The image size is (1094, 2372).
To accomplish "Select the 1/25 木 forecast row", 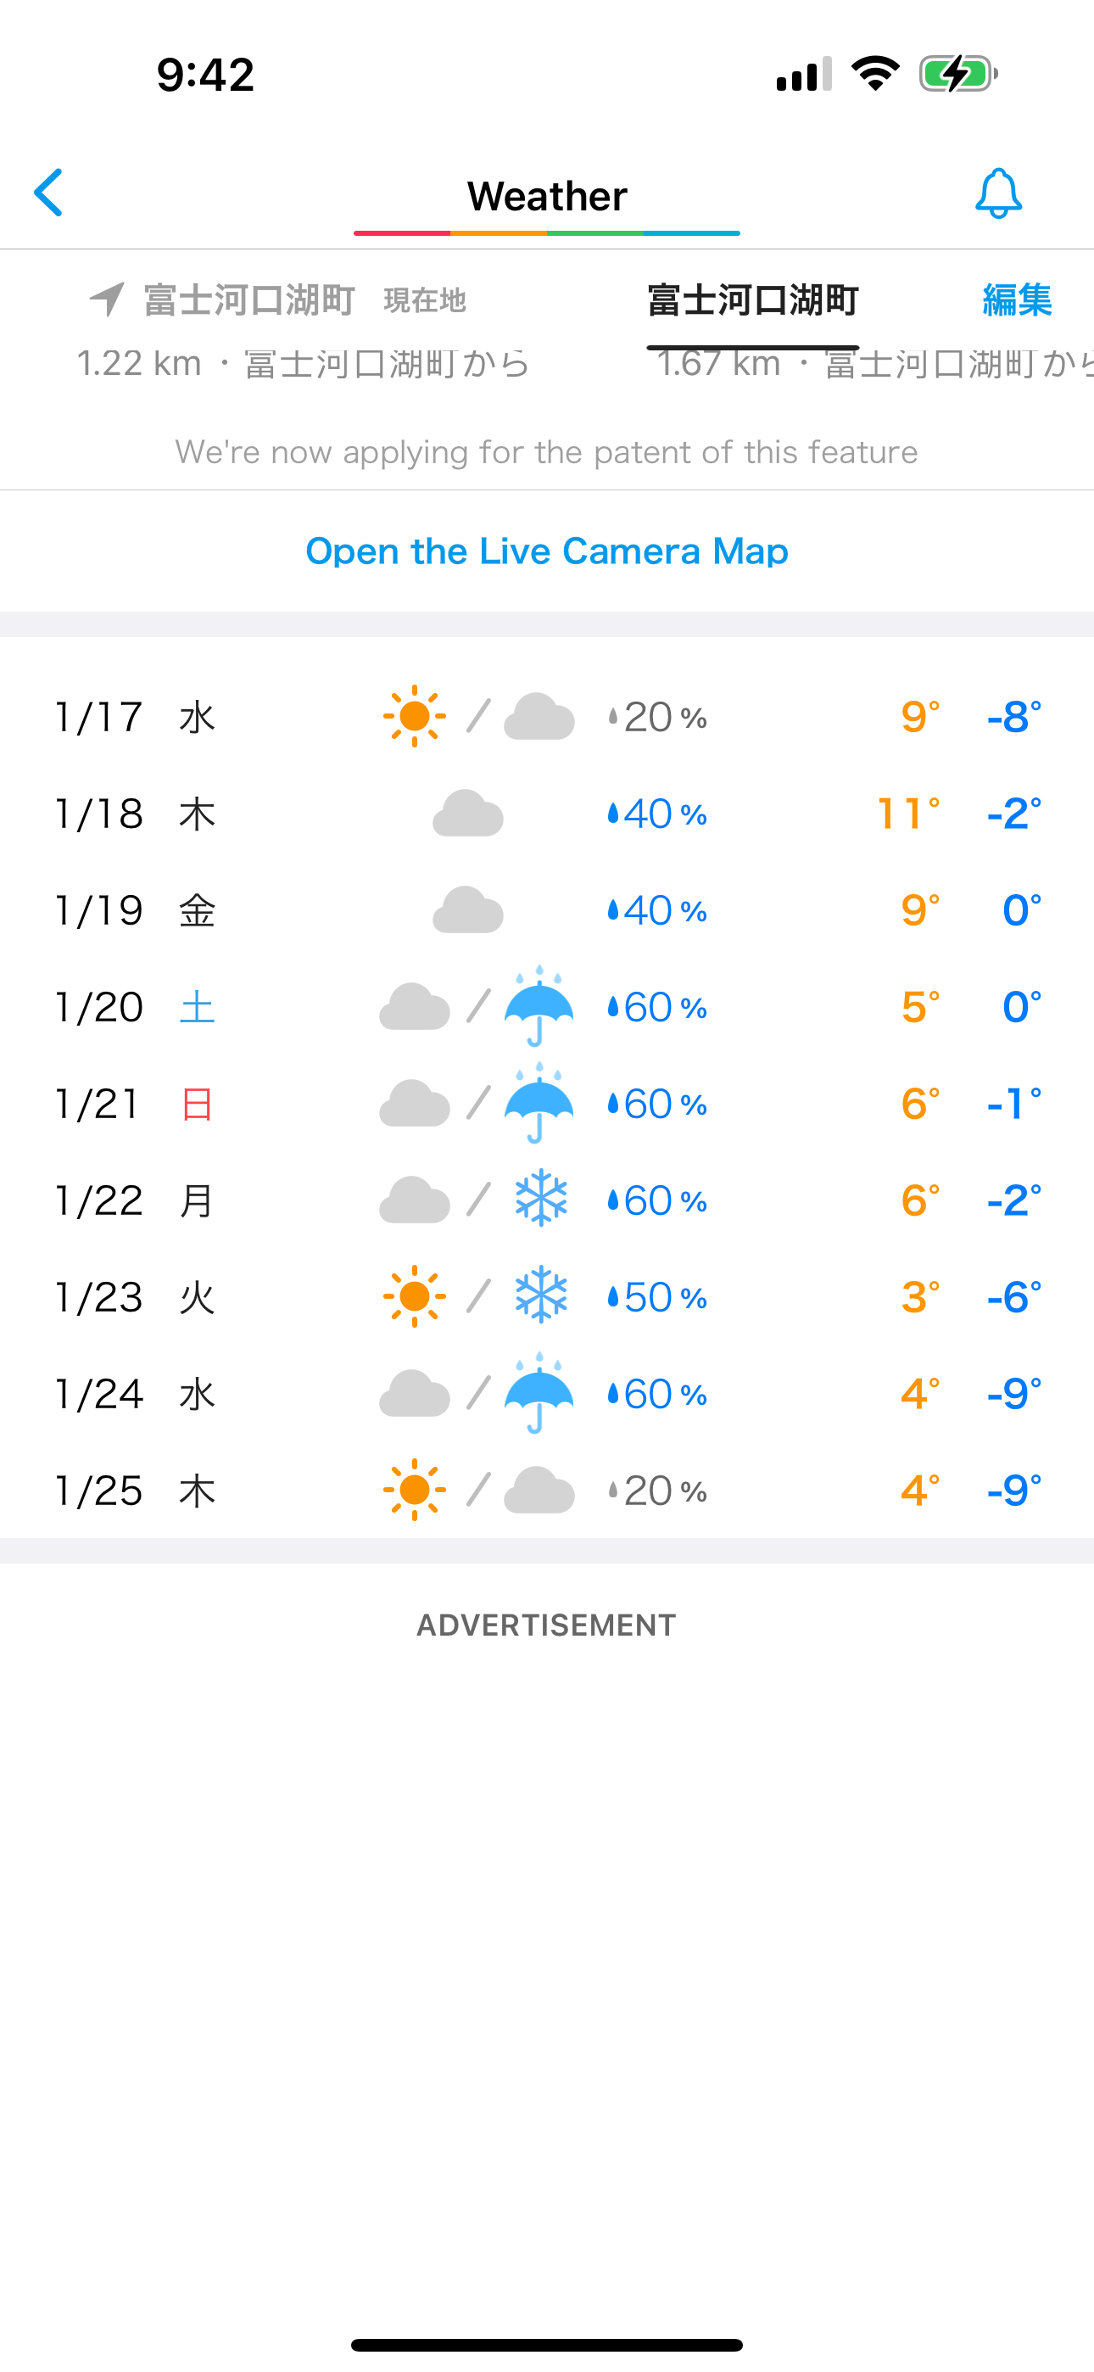I will click(547, 1490).
